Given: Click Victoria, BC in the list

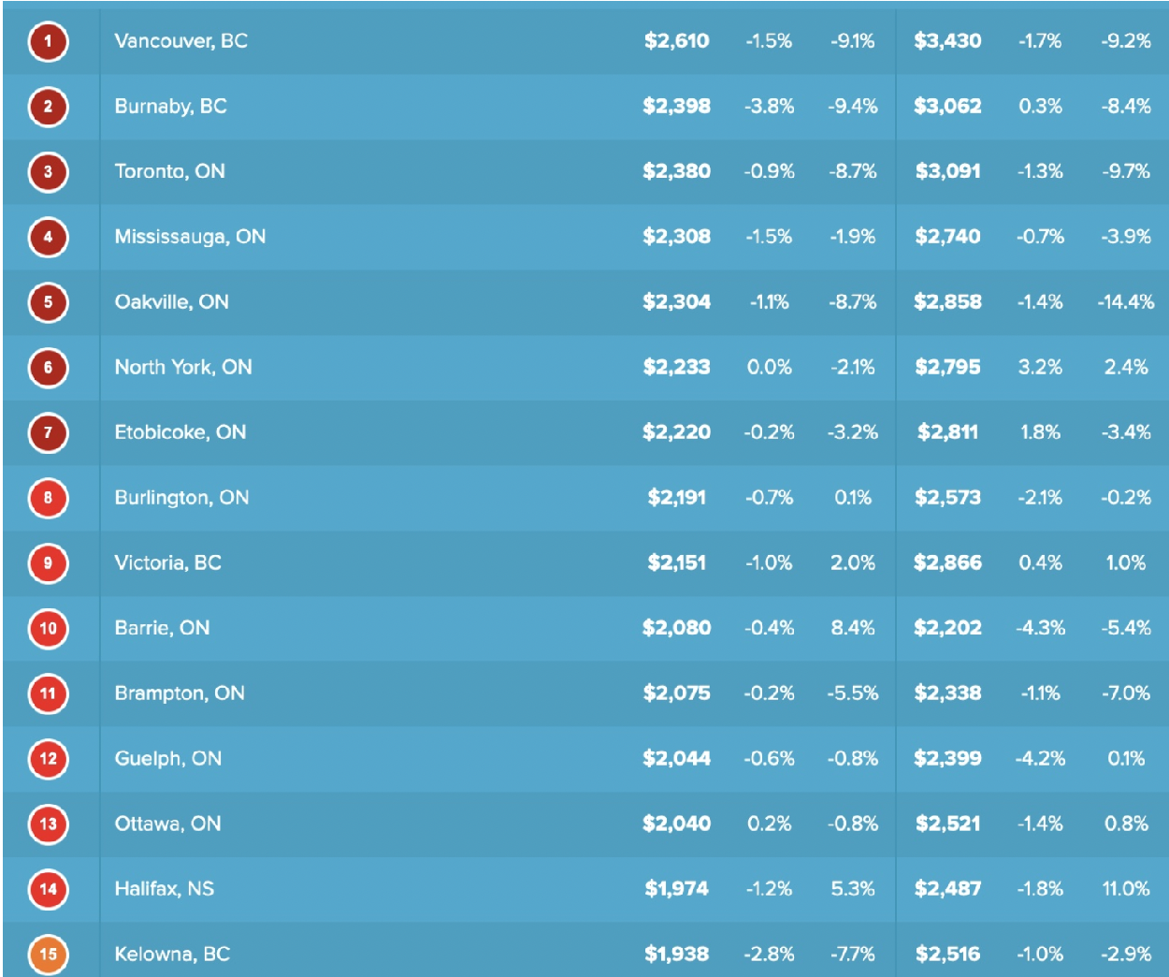Looking at the screenshot, I should 167,562.
